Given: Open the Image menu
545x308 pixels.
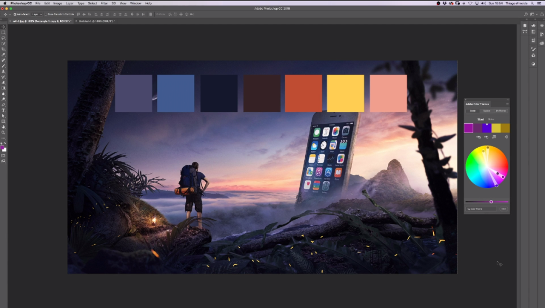Looking at the screenshot, I should [58, 3].
